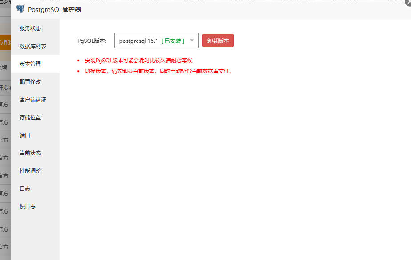Click the PostgreSQL管理器 title text
The height and width of the screenshot is (260, 411).
pyautogui.click(x=55, y=10)
